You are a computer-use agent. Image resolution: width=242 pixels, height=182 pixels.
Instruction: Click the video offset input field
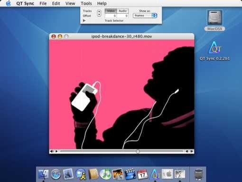click(111, 16)
